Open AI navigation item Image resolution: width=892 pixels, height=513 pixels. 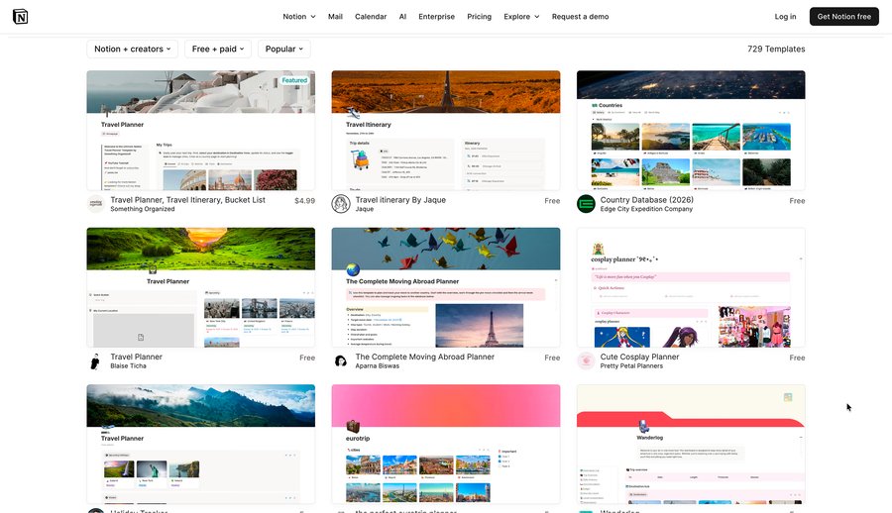tap(402, 17)
